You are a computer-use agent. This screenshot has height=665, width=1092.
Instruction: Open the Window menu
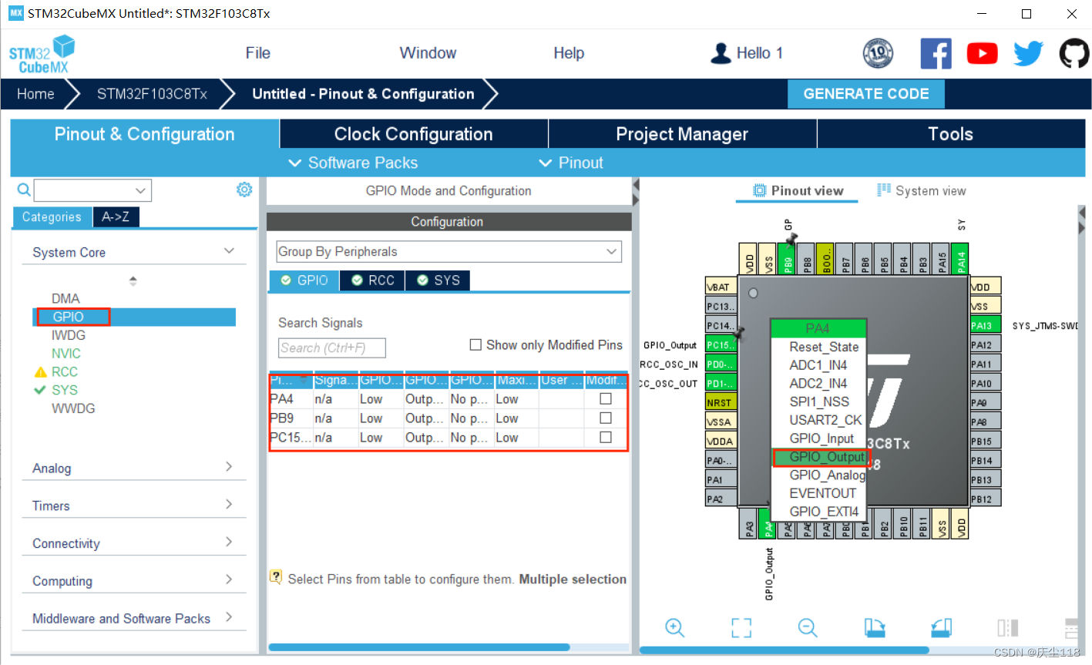click(x=428, y=53)
